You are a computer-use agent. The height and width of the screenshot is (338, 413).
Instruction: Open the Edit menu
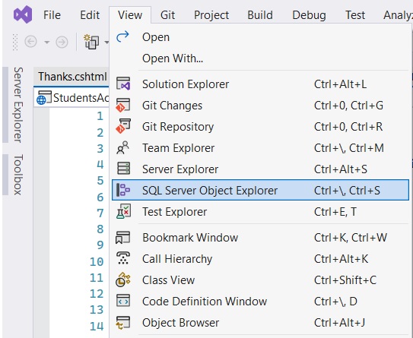tap(90, 15)
